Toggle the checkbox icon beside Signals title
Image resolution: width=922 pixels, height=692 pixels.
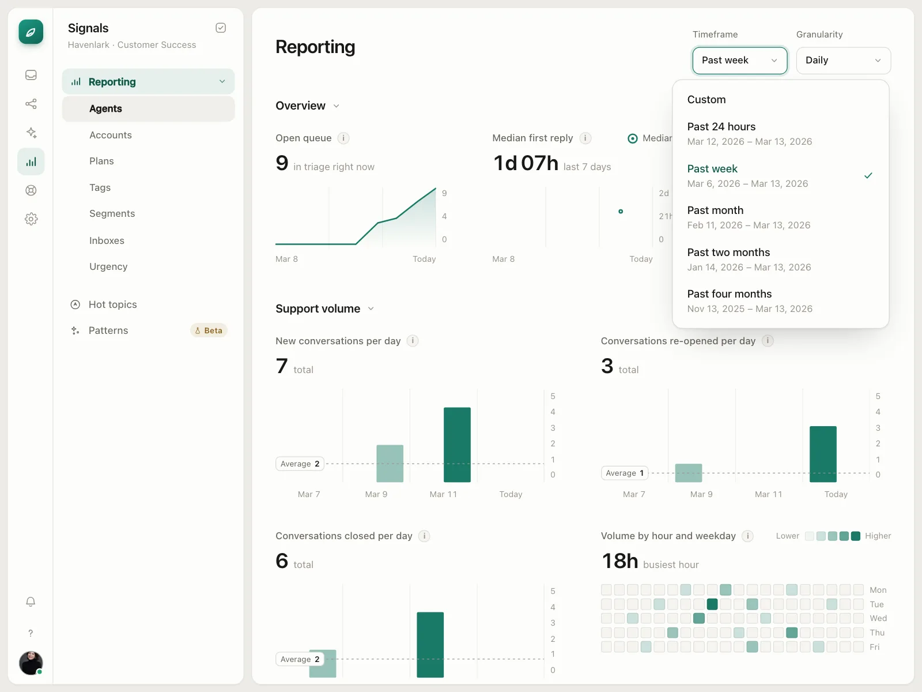tap(221, 28)
